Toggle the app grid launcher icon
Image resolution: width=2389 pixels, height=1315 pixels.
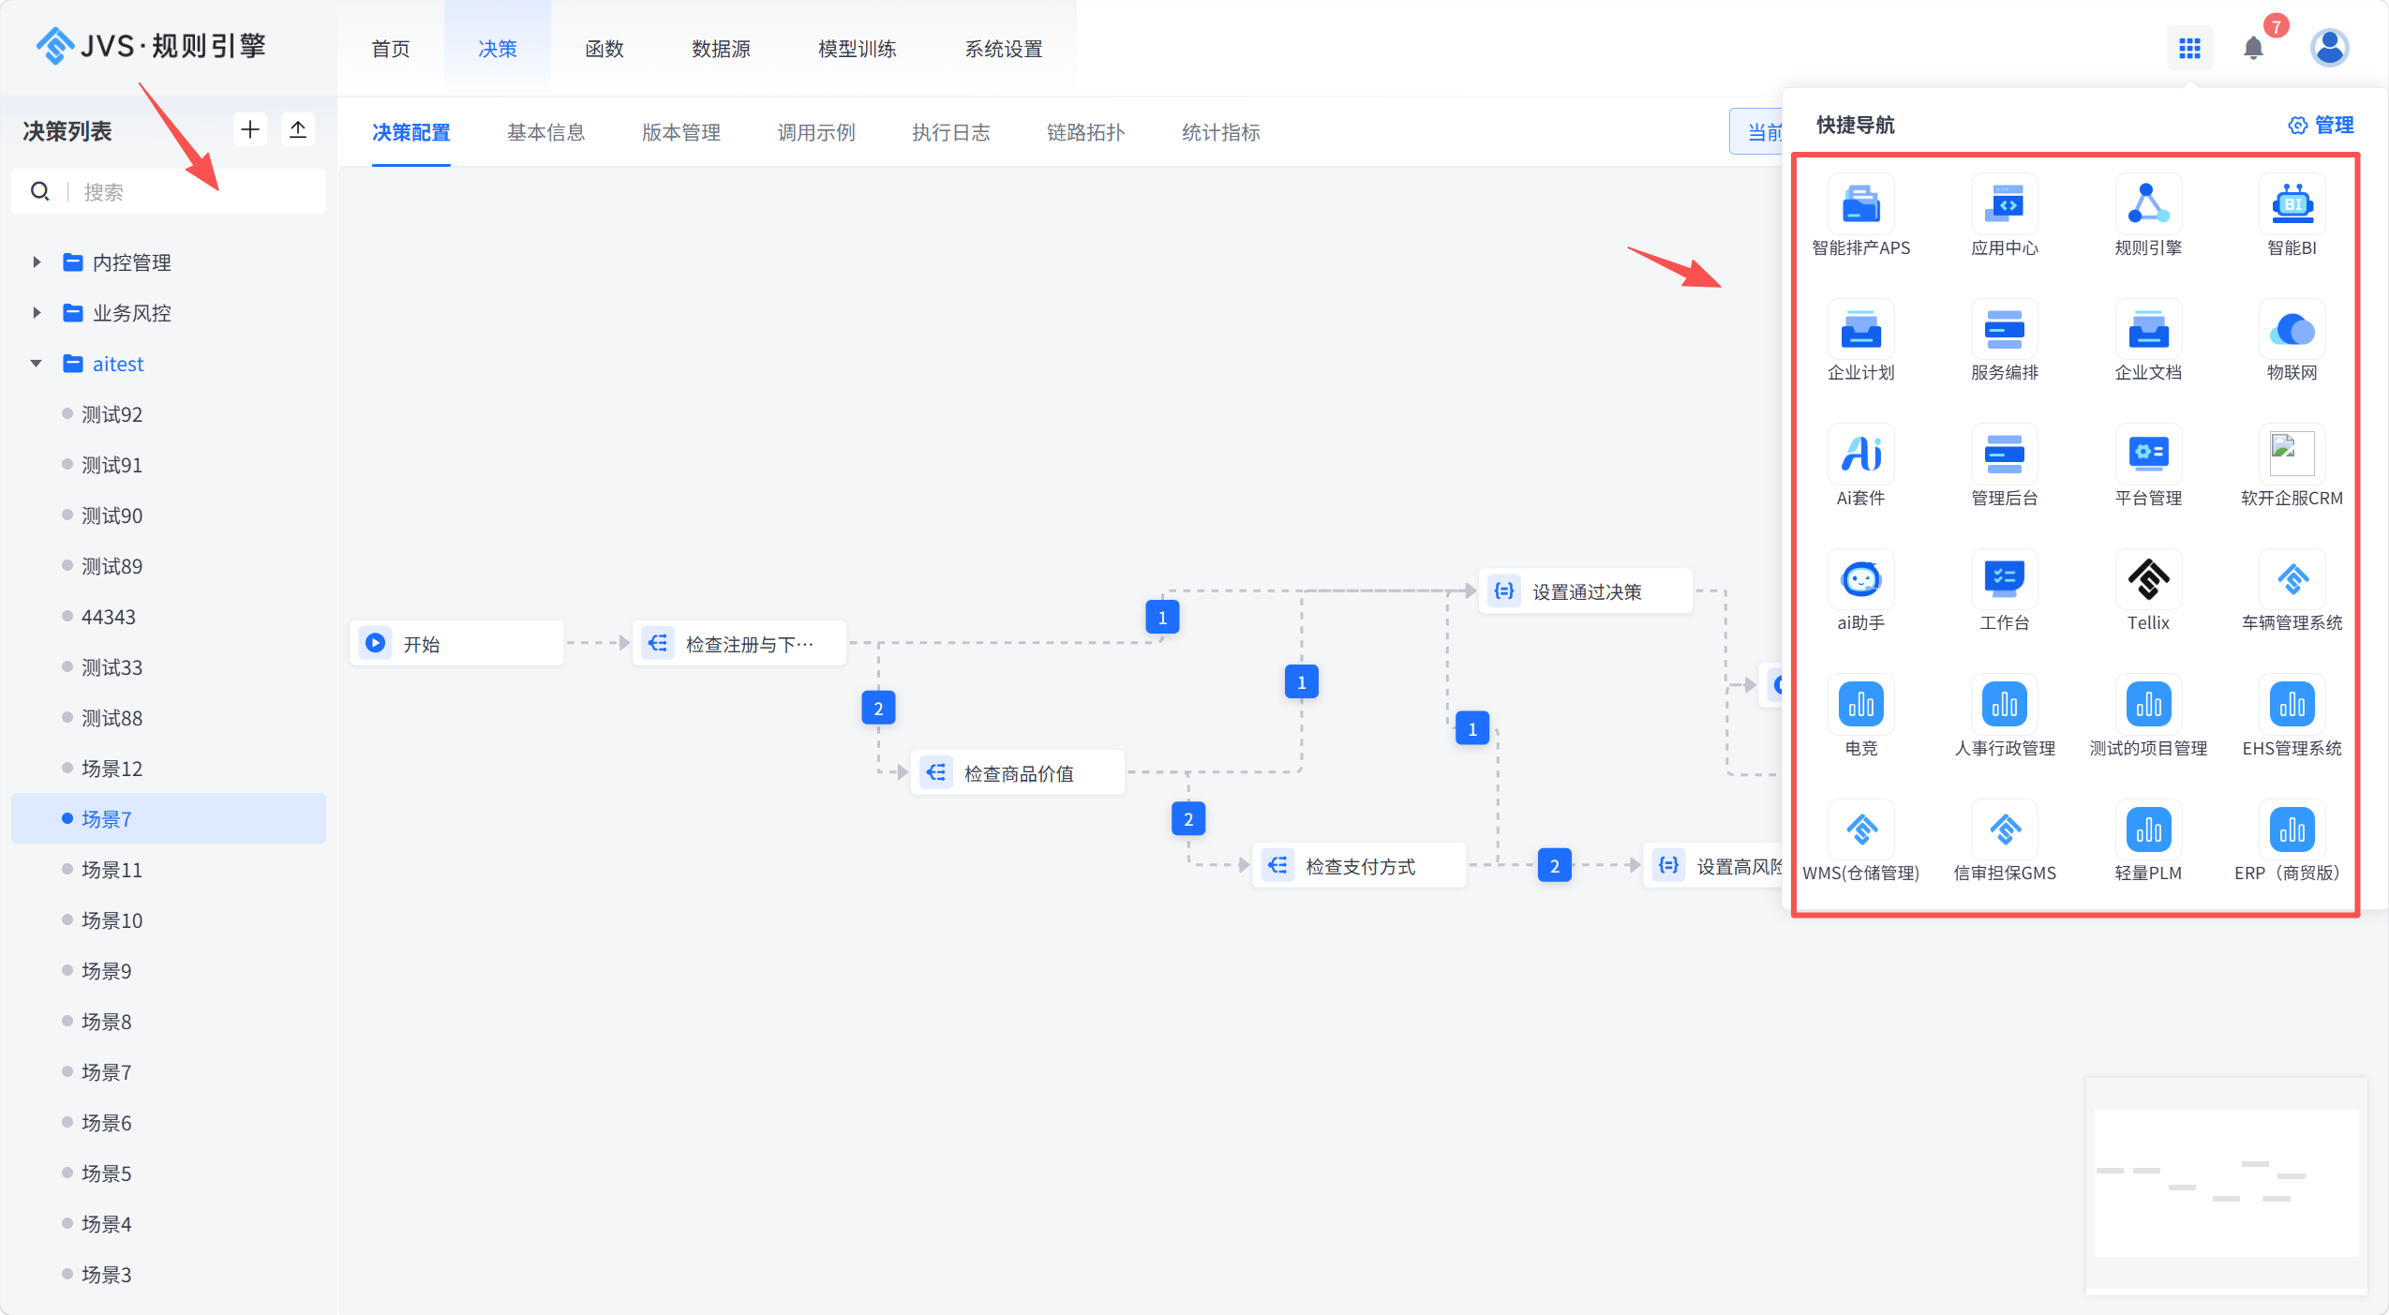click(2189, 48)
